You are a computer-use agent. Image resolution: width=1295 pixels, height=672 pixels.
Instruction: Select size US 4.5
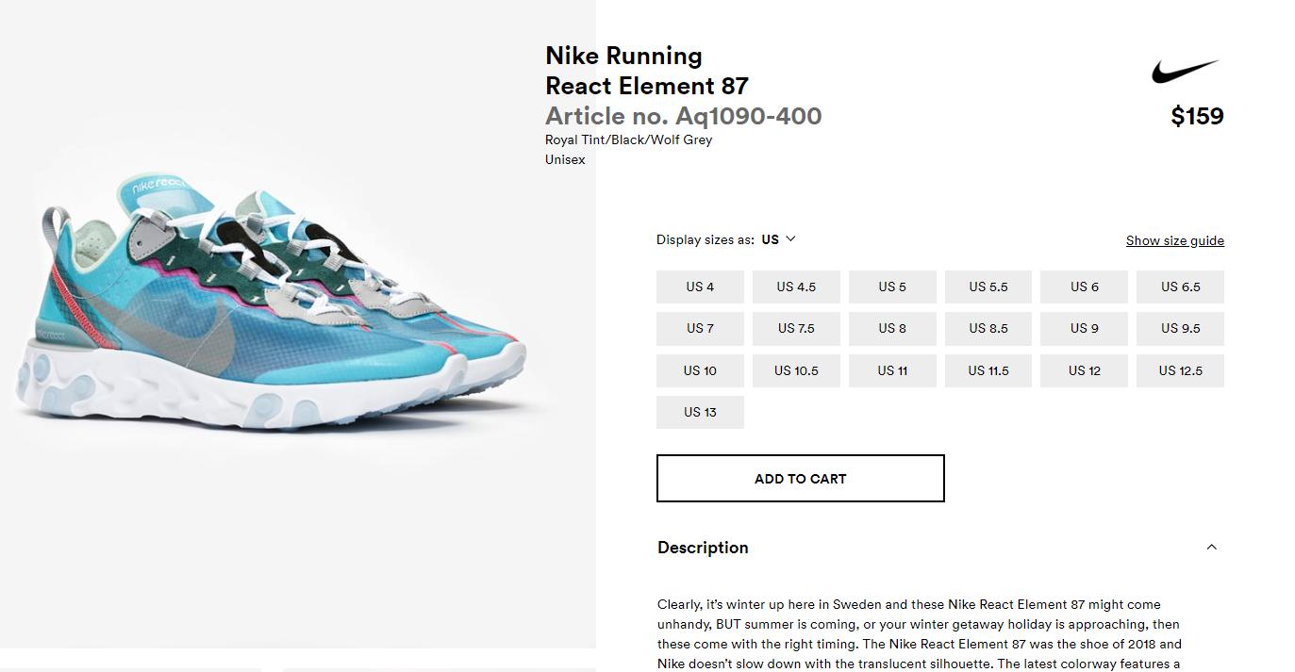[796, 287]
